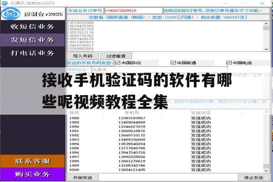This screenshot has width=273, height=182.
Task: Select row 2000 in results table
Action: [166, 170]
